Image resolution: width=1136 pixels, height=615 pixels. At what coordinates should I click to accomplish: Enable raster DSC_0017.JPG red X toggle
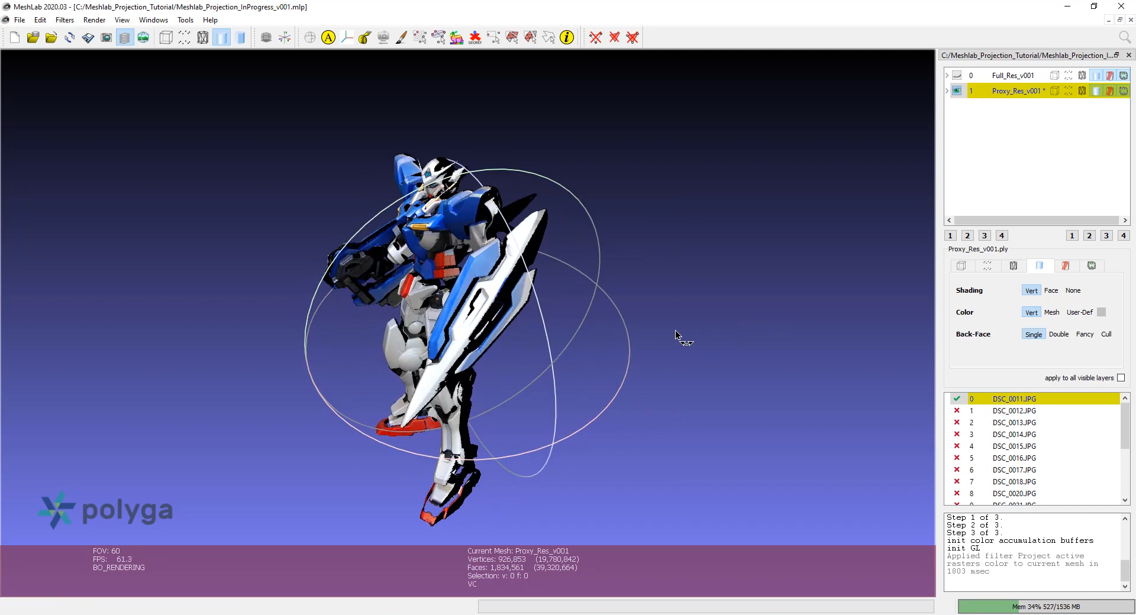[x=957, y=470]
